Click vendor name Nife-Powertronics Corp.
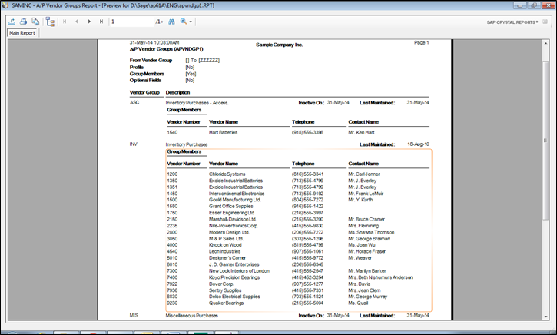Viewport: 557px width, 335px height. coord(234,226)
